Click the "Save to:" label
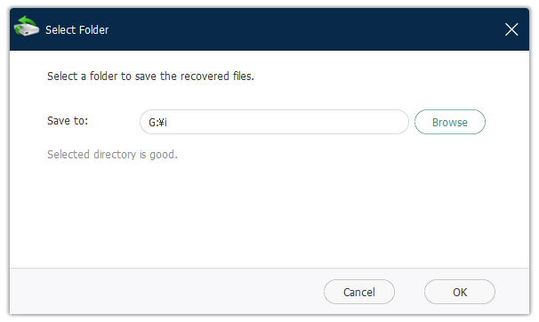Screen dimensions: 539x322 68,121
